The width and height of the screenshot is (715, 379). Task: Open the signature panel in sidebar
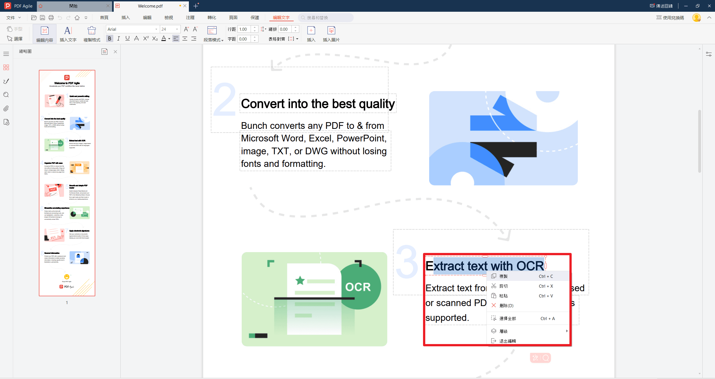(x=6, y=81)
